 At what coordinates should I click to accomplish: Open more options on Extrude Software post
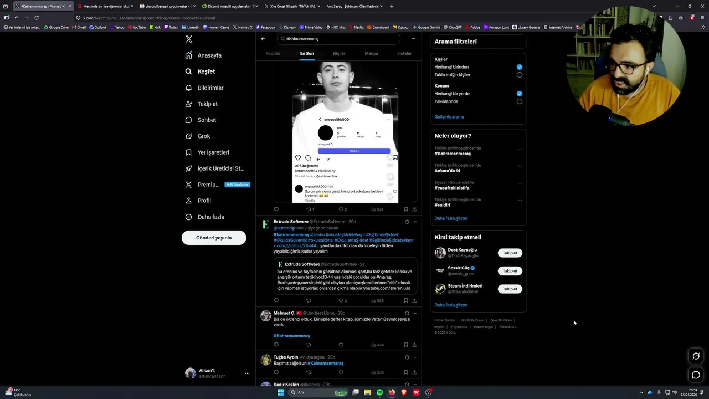point(414,222)
